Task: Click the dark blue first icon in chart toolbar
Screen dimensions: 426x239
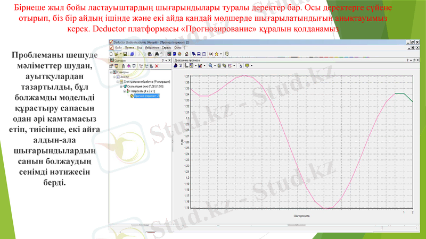Action: point(175,65)
